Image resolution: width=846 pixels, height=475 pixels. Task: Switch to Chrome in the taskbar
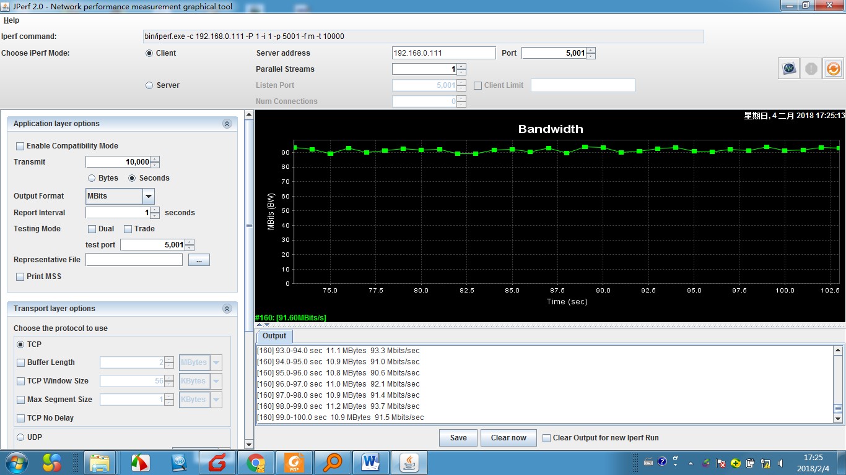256,463
